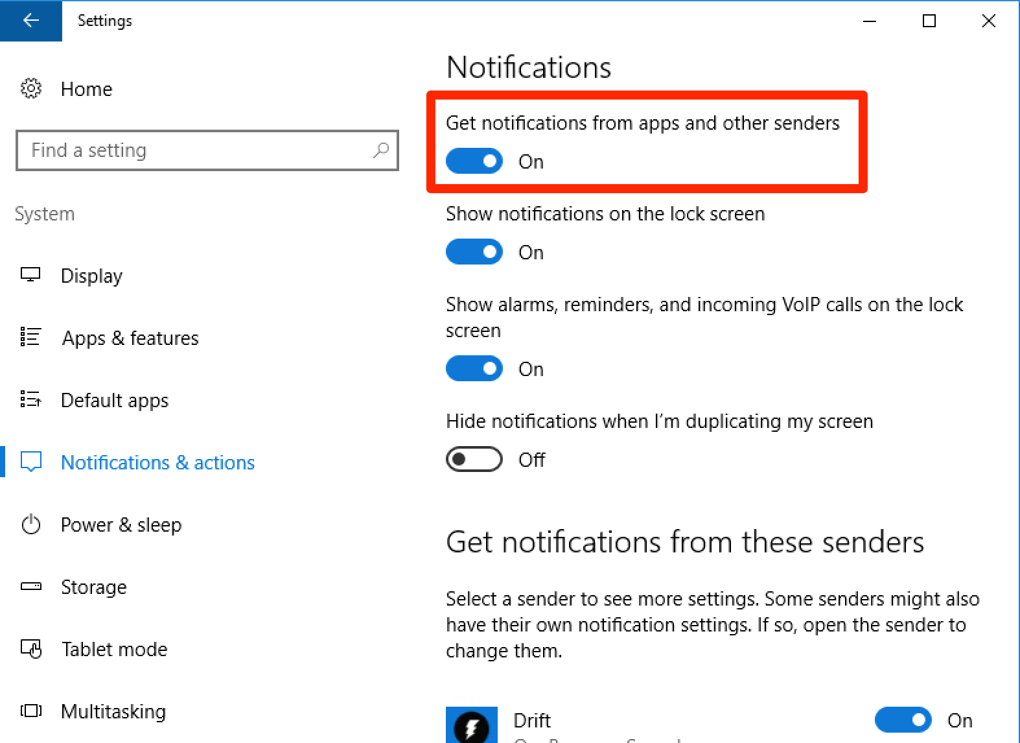
Task: Turn off Drift notifications toggle
Action: click(x=903, y=720)
